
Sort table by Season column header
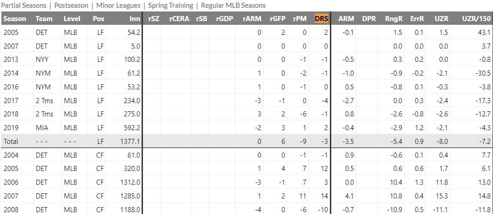click(15, 19)
